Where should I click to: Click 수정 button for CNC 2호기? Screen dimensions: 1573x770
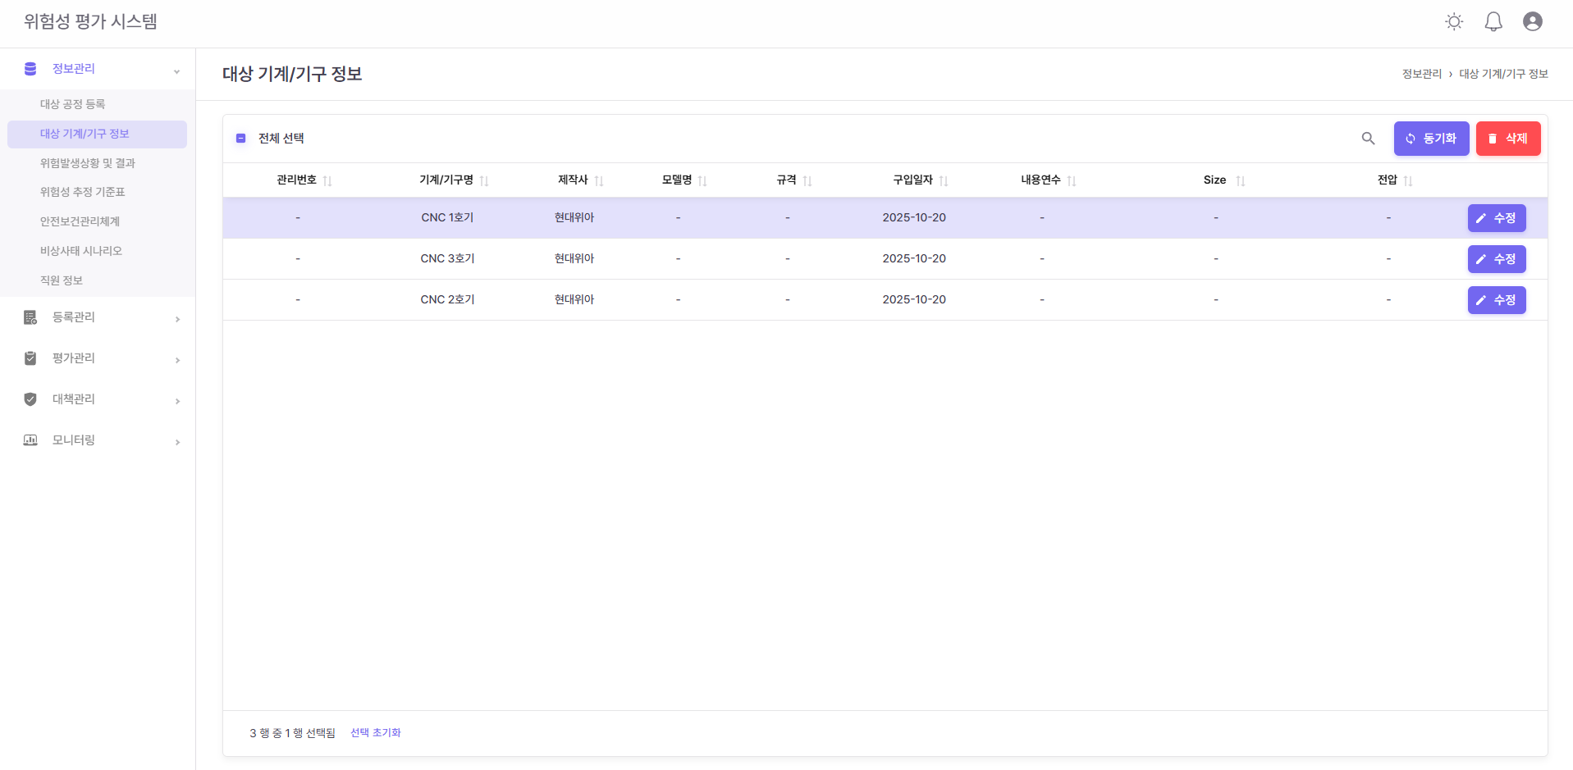tap(1496, 300)
